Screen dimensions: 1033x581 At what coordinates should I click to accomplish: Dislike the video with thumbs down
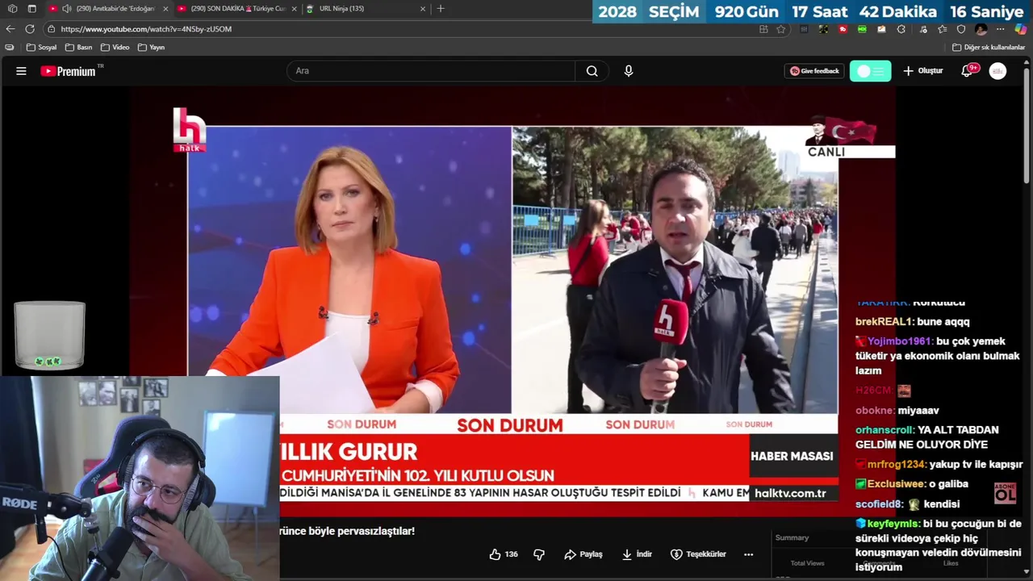[539, 554]
